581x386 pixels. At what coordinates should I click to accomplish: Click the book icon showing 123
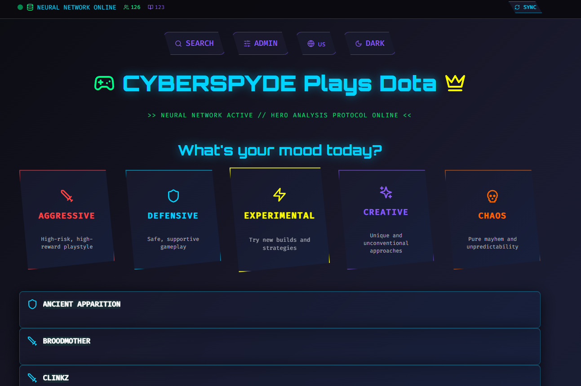click(151, 7)
